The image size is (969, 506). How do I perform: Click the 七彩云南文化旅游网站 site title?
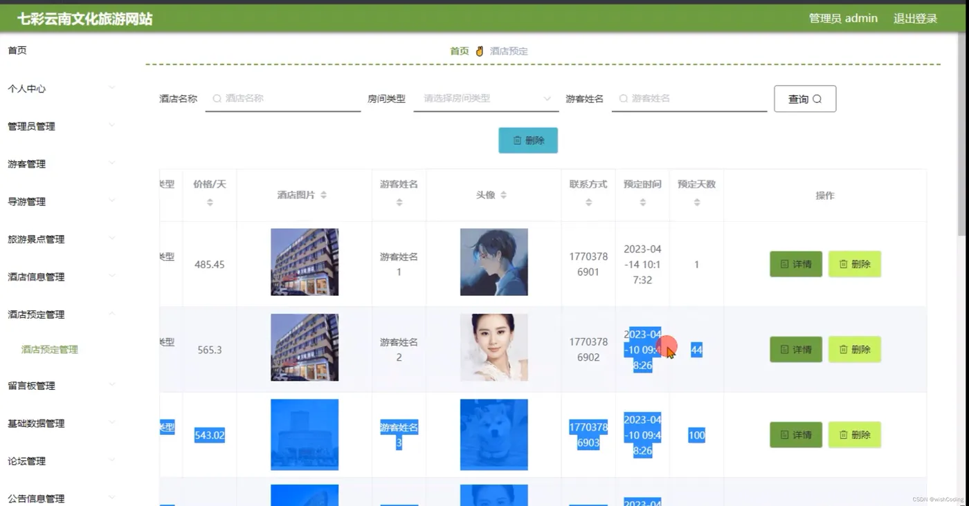pos(85,19)
